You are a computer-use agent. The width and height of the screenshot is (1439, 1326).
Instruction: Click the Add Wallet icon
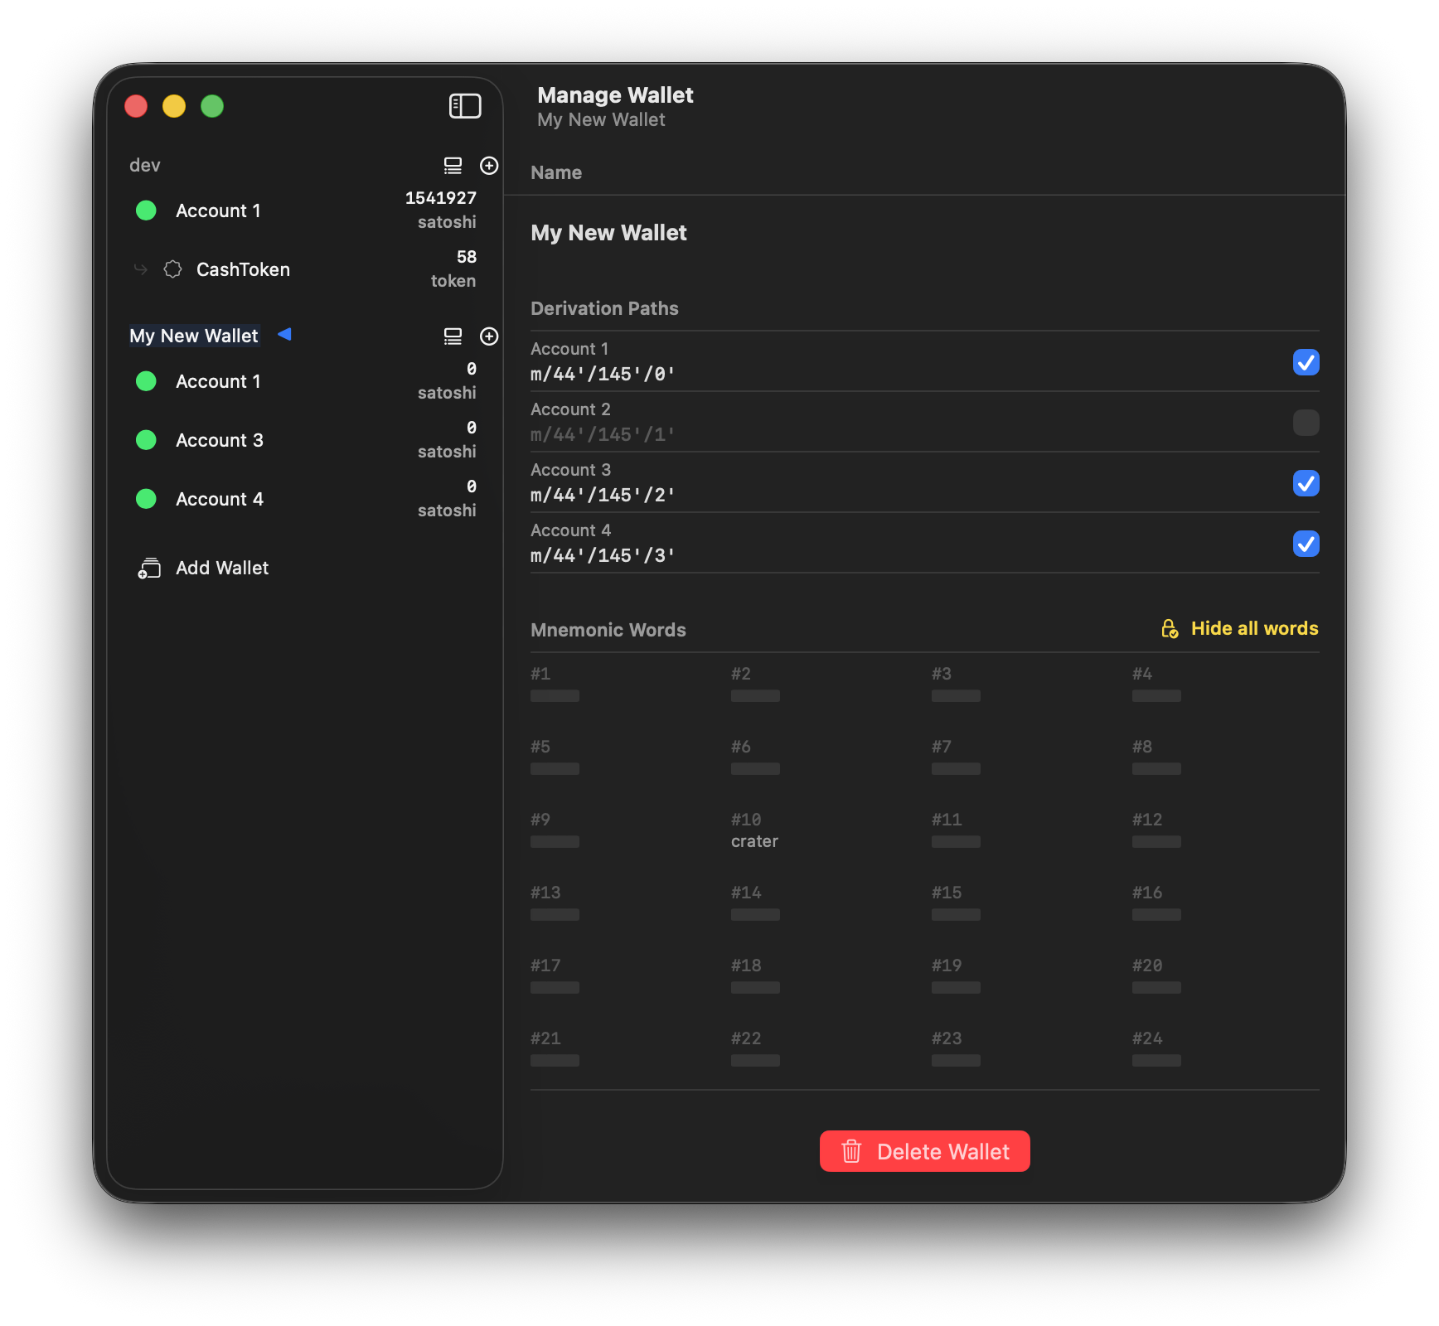[149, 569]
